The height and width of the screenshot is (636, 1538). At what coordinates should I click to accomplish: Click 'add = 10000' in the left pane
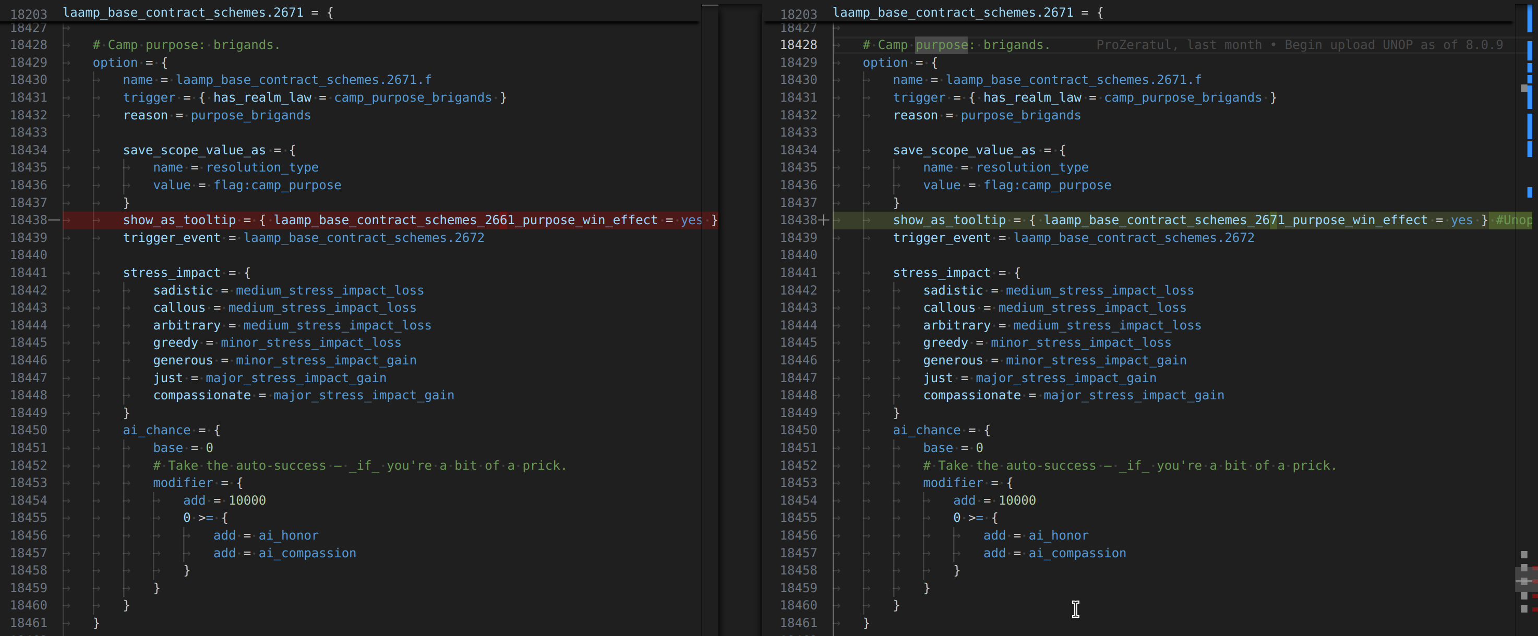[x=224, y=500]
